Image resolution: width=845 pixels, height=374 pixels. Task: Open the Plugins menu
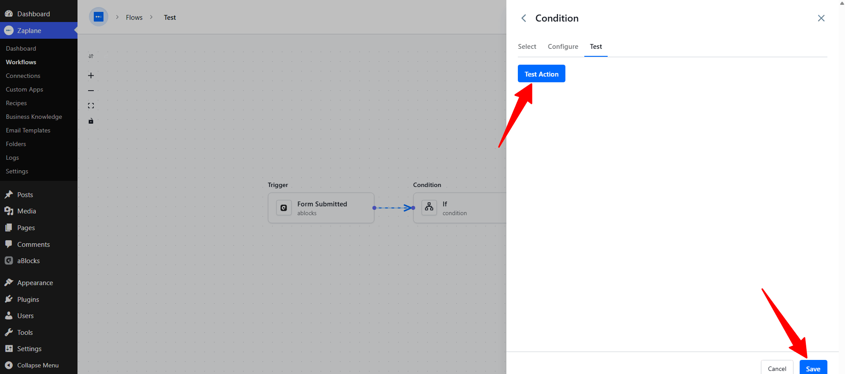pos(39,299)
